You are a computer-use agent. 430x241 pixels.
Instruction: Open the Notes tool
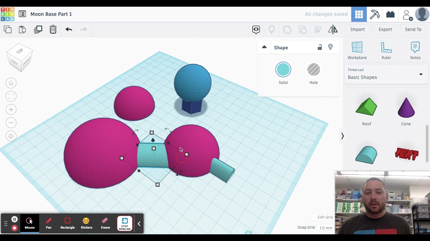[x=415, y=51]
